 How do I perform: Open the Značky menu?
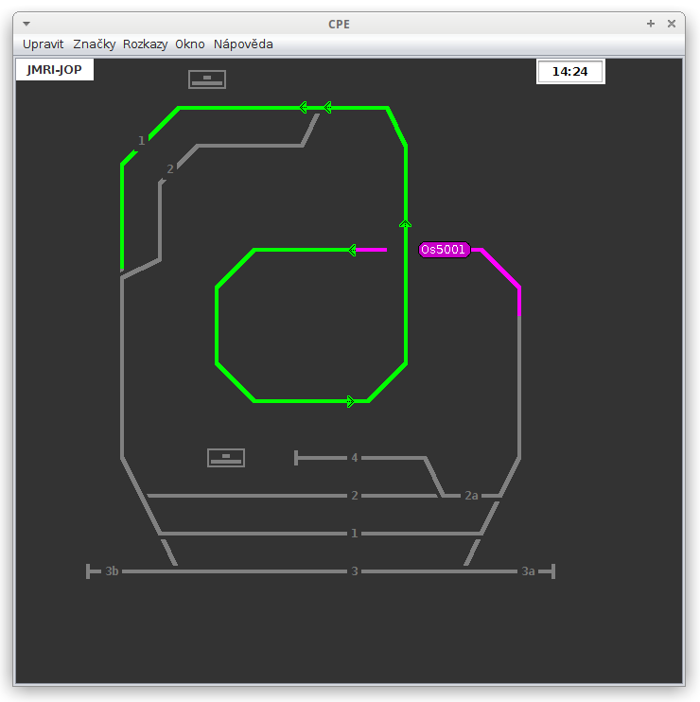click(94, 44)
